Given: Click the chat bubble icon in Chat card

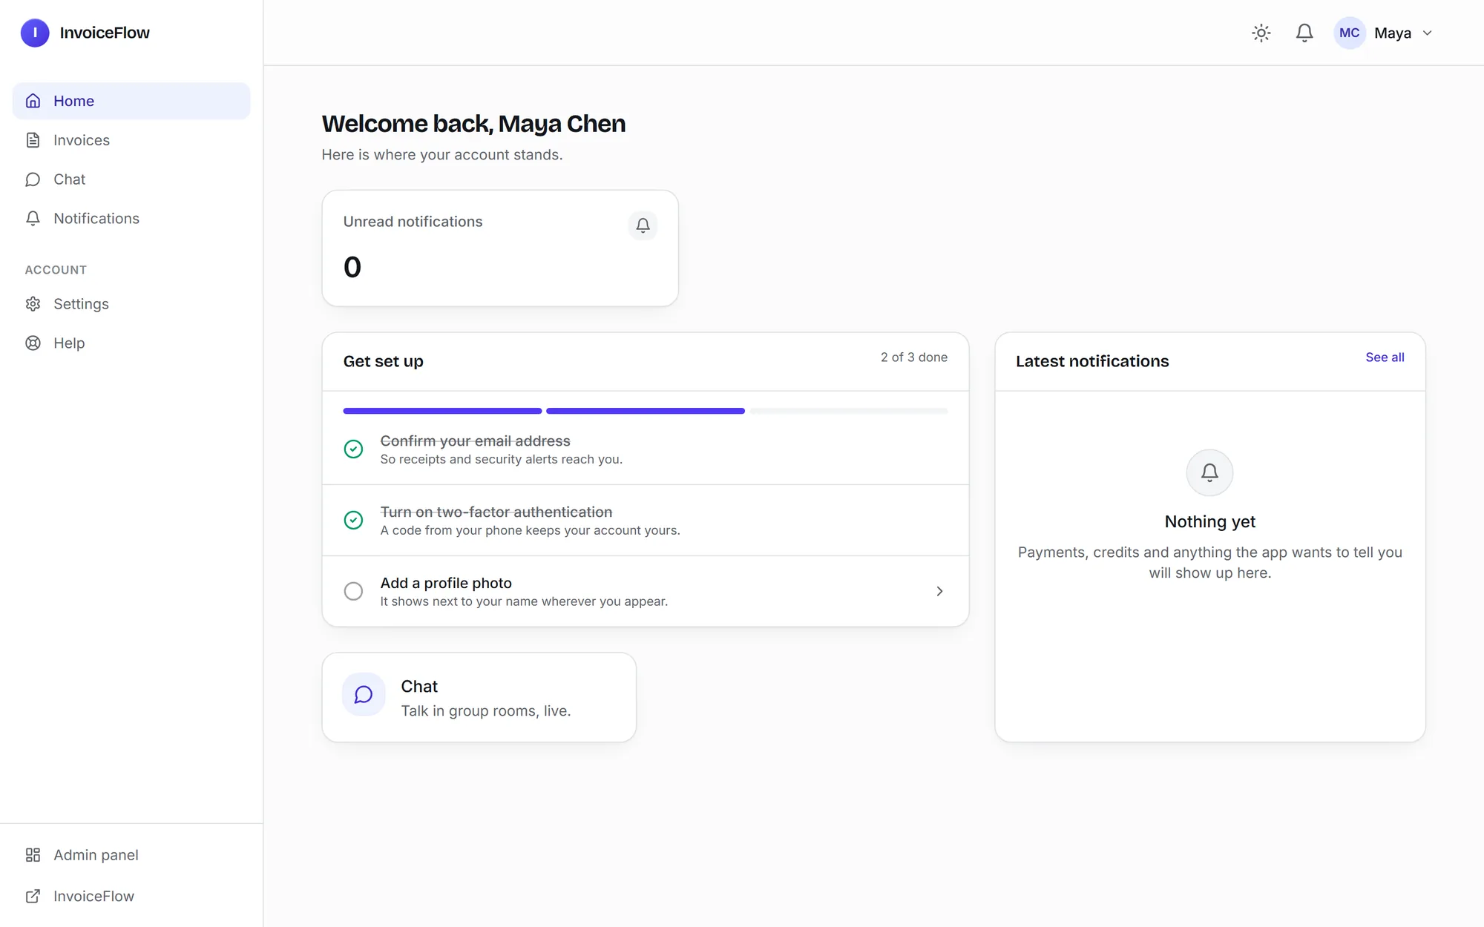Looking at the screenshot, I should (364, 695).
